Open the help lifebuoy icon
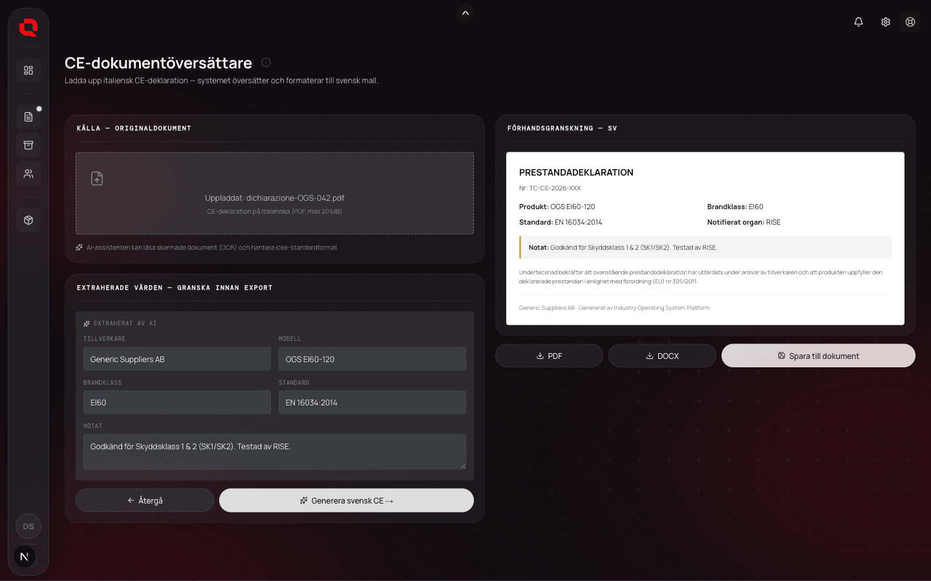This screenshot has width=931, height=581. (x=910, y=22)
